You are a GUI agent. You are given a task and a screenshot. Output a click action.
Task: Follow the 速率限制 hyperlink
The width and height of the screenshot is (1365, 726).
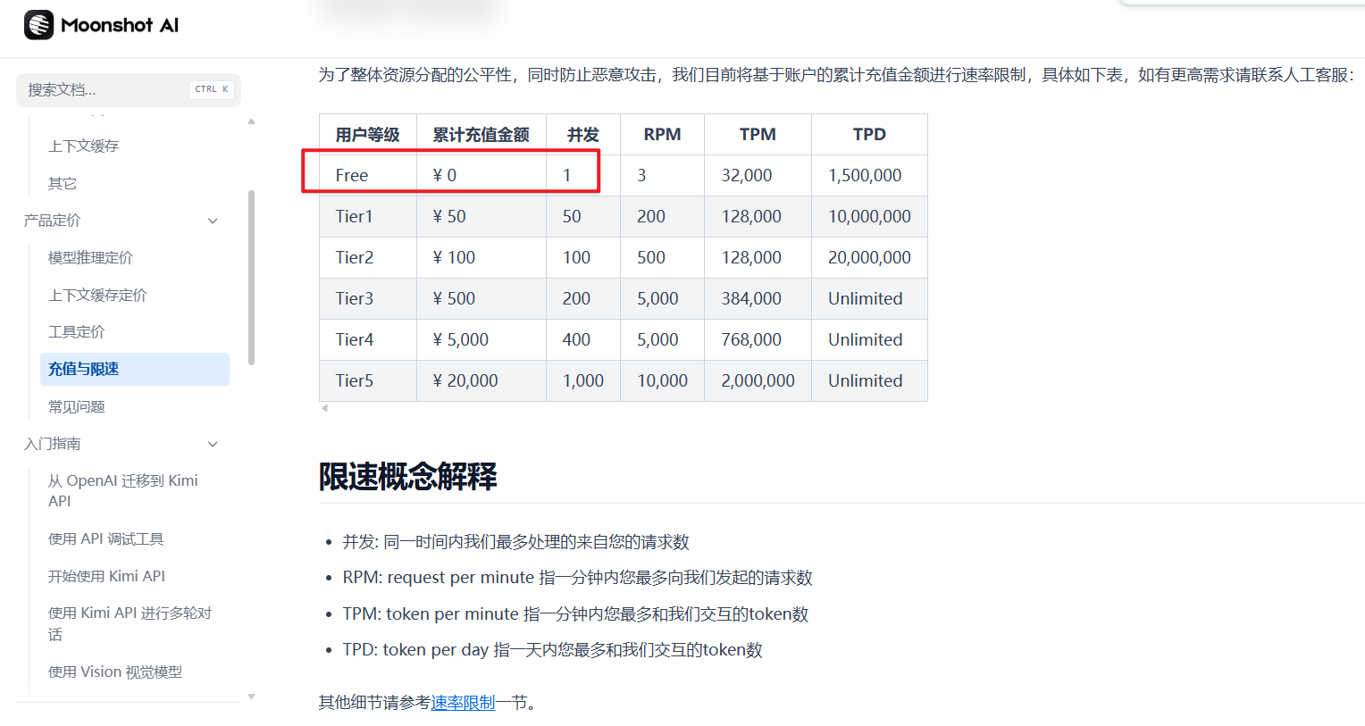click(x=463, y=703)
